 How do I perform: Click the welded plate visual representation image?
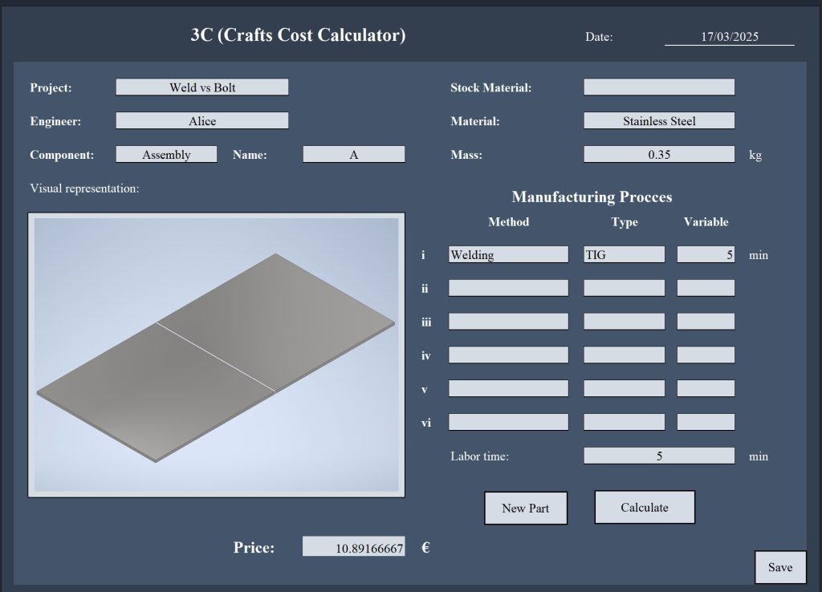coord(216,355)
